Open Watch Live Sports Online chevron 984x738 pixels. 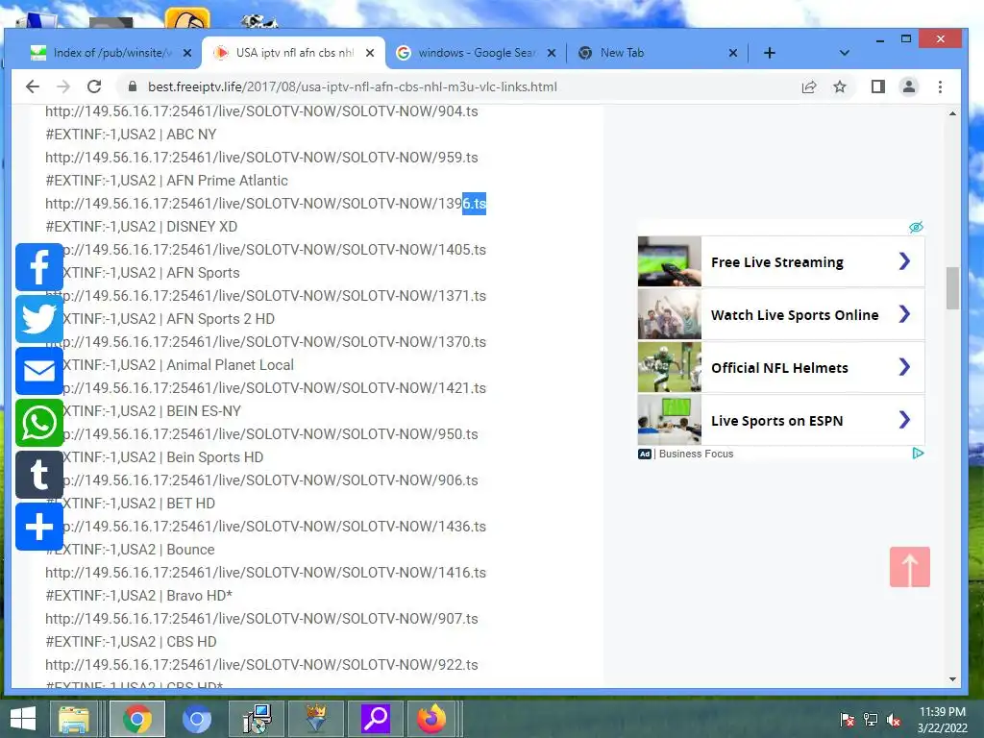pos(904,314)
